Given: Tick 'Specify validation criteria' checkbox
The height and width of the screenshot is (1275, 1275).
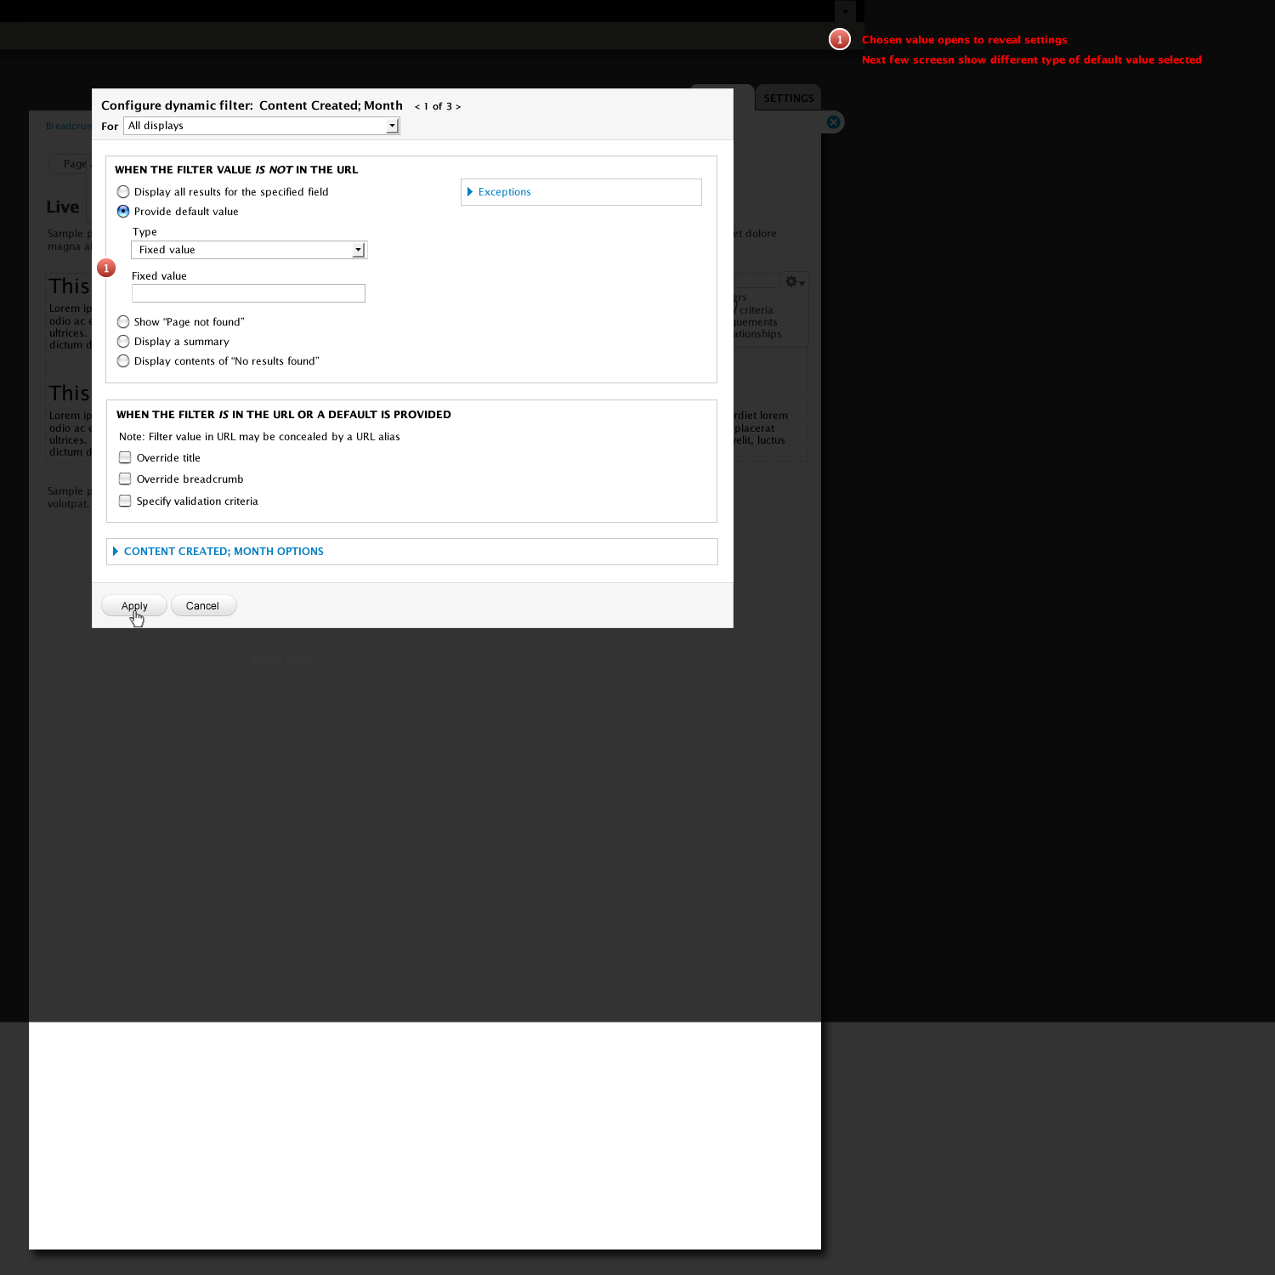Looking at the screenshot, I should (x=126, y=501).
